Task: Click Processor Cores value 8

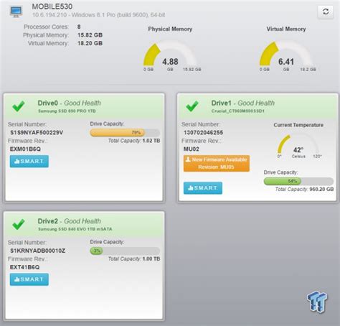Action: tap(79, 27)
